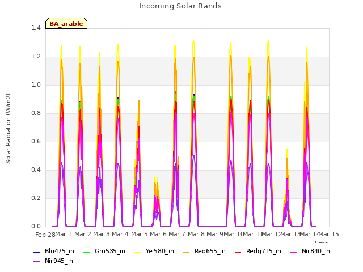This screenshot has width=363, height=272.
Task: Click the Solar Radiation (W/m2) axis label
Action: 8,129
